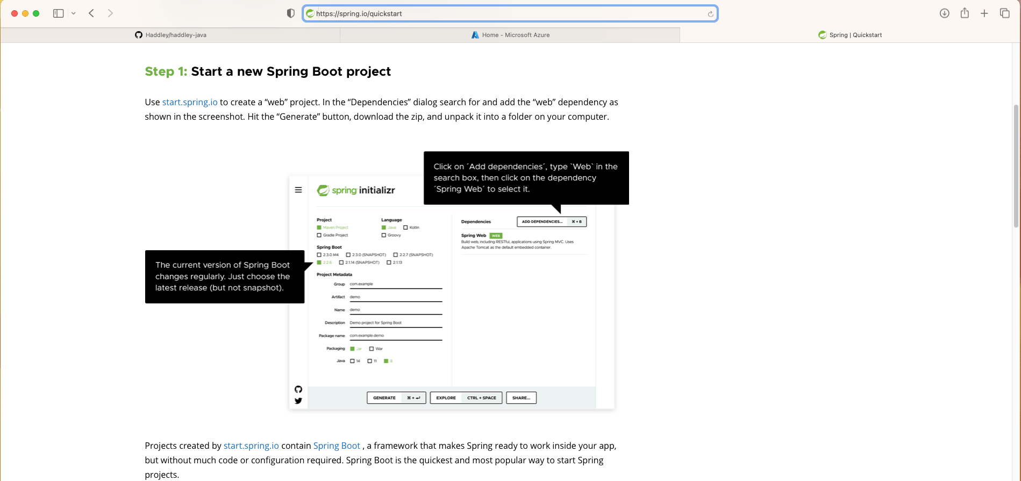Open the start.spring.io link below the screenshot
1021x481 pixels.
pyautogui.click(x=251, y=446)
